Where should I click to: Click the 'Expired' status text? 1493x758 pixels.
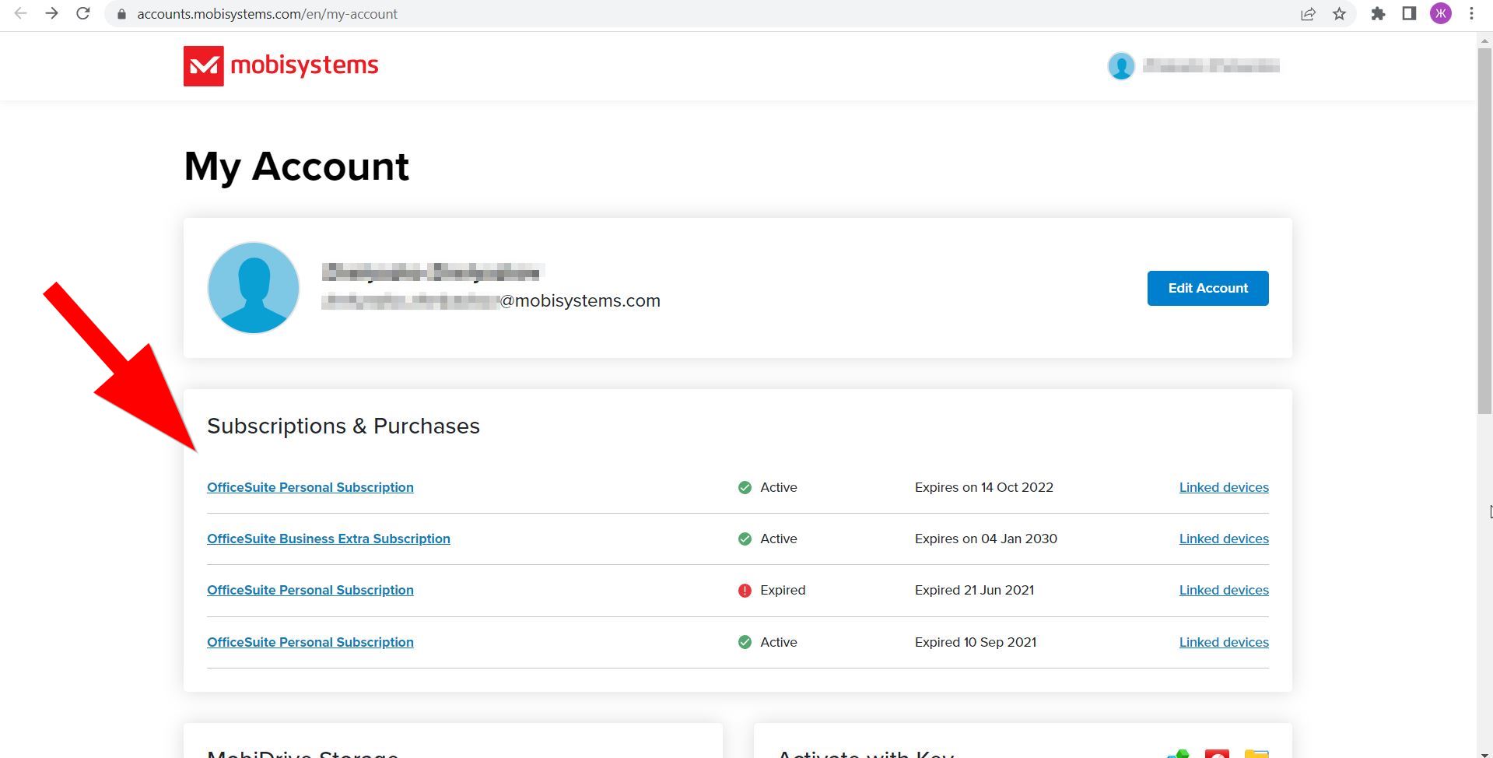(783, 590)
